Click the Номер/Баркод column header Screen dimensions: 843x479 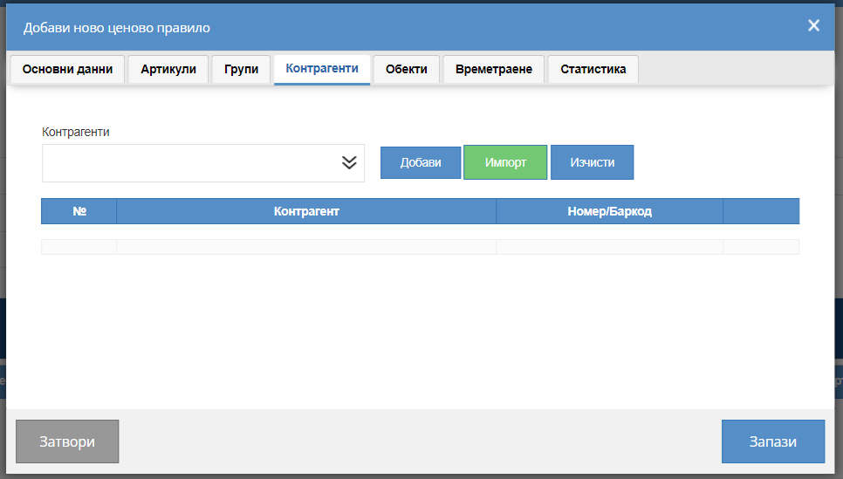coord(610,211)
